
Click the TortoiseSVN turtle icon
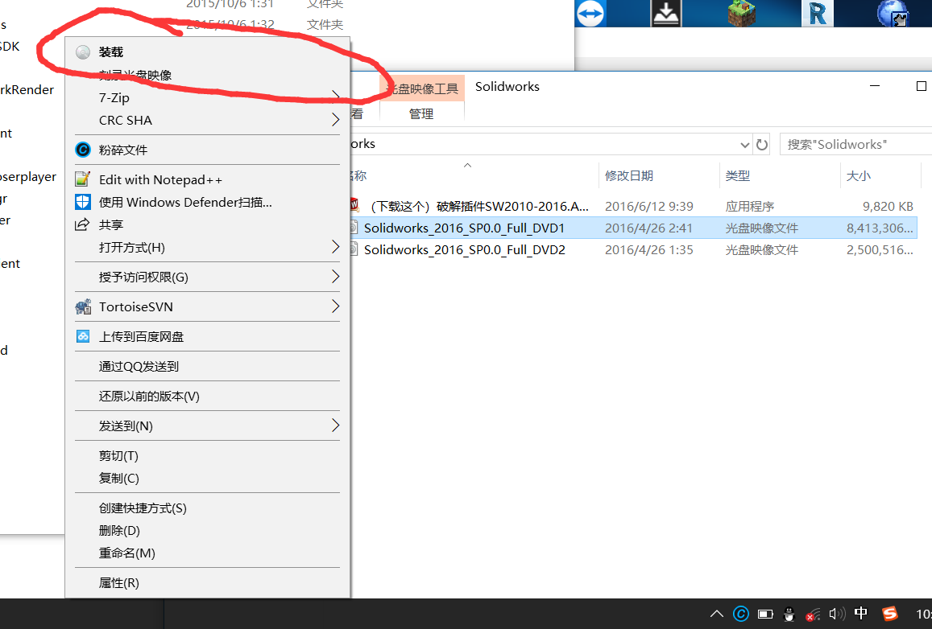click(83, 306)
